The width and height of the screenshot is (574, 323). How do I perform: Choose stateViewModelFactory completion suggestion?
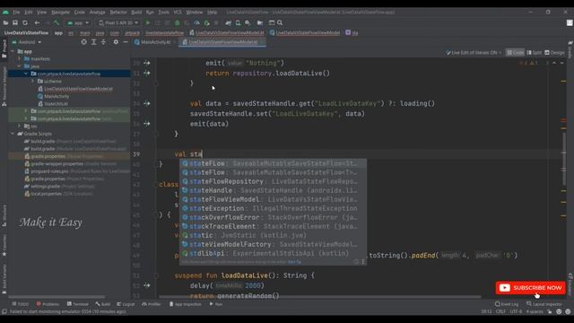[x=273, y=244]
